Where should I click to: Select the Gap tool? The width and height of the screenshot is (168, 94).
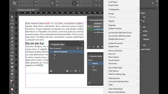pyautogui.click(x=12, y=24)
